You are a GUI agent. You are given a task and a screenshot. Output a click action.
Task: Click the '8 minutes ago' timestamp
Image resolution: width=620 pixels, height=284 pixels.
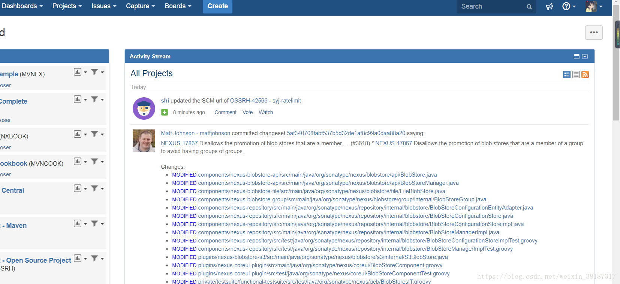point(189,112)
